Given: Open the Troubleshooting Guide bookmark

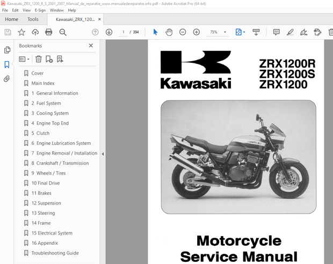Looking at the screenshot, I should pos(55,253).
